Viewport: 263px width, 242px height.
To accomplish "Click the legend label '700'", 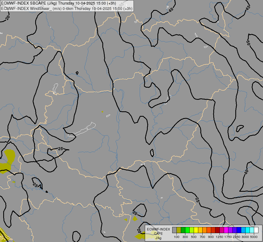I will (203, 237).
